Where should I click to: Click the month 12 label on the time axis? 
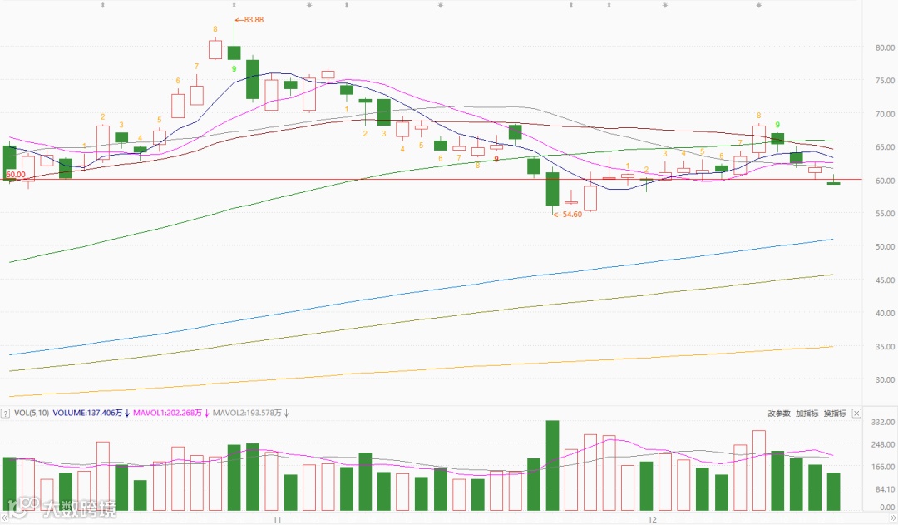click(652, 519)
